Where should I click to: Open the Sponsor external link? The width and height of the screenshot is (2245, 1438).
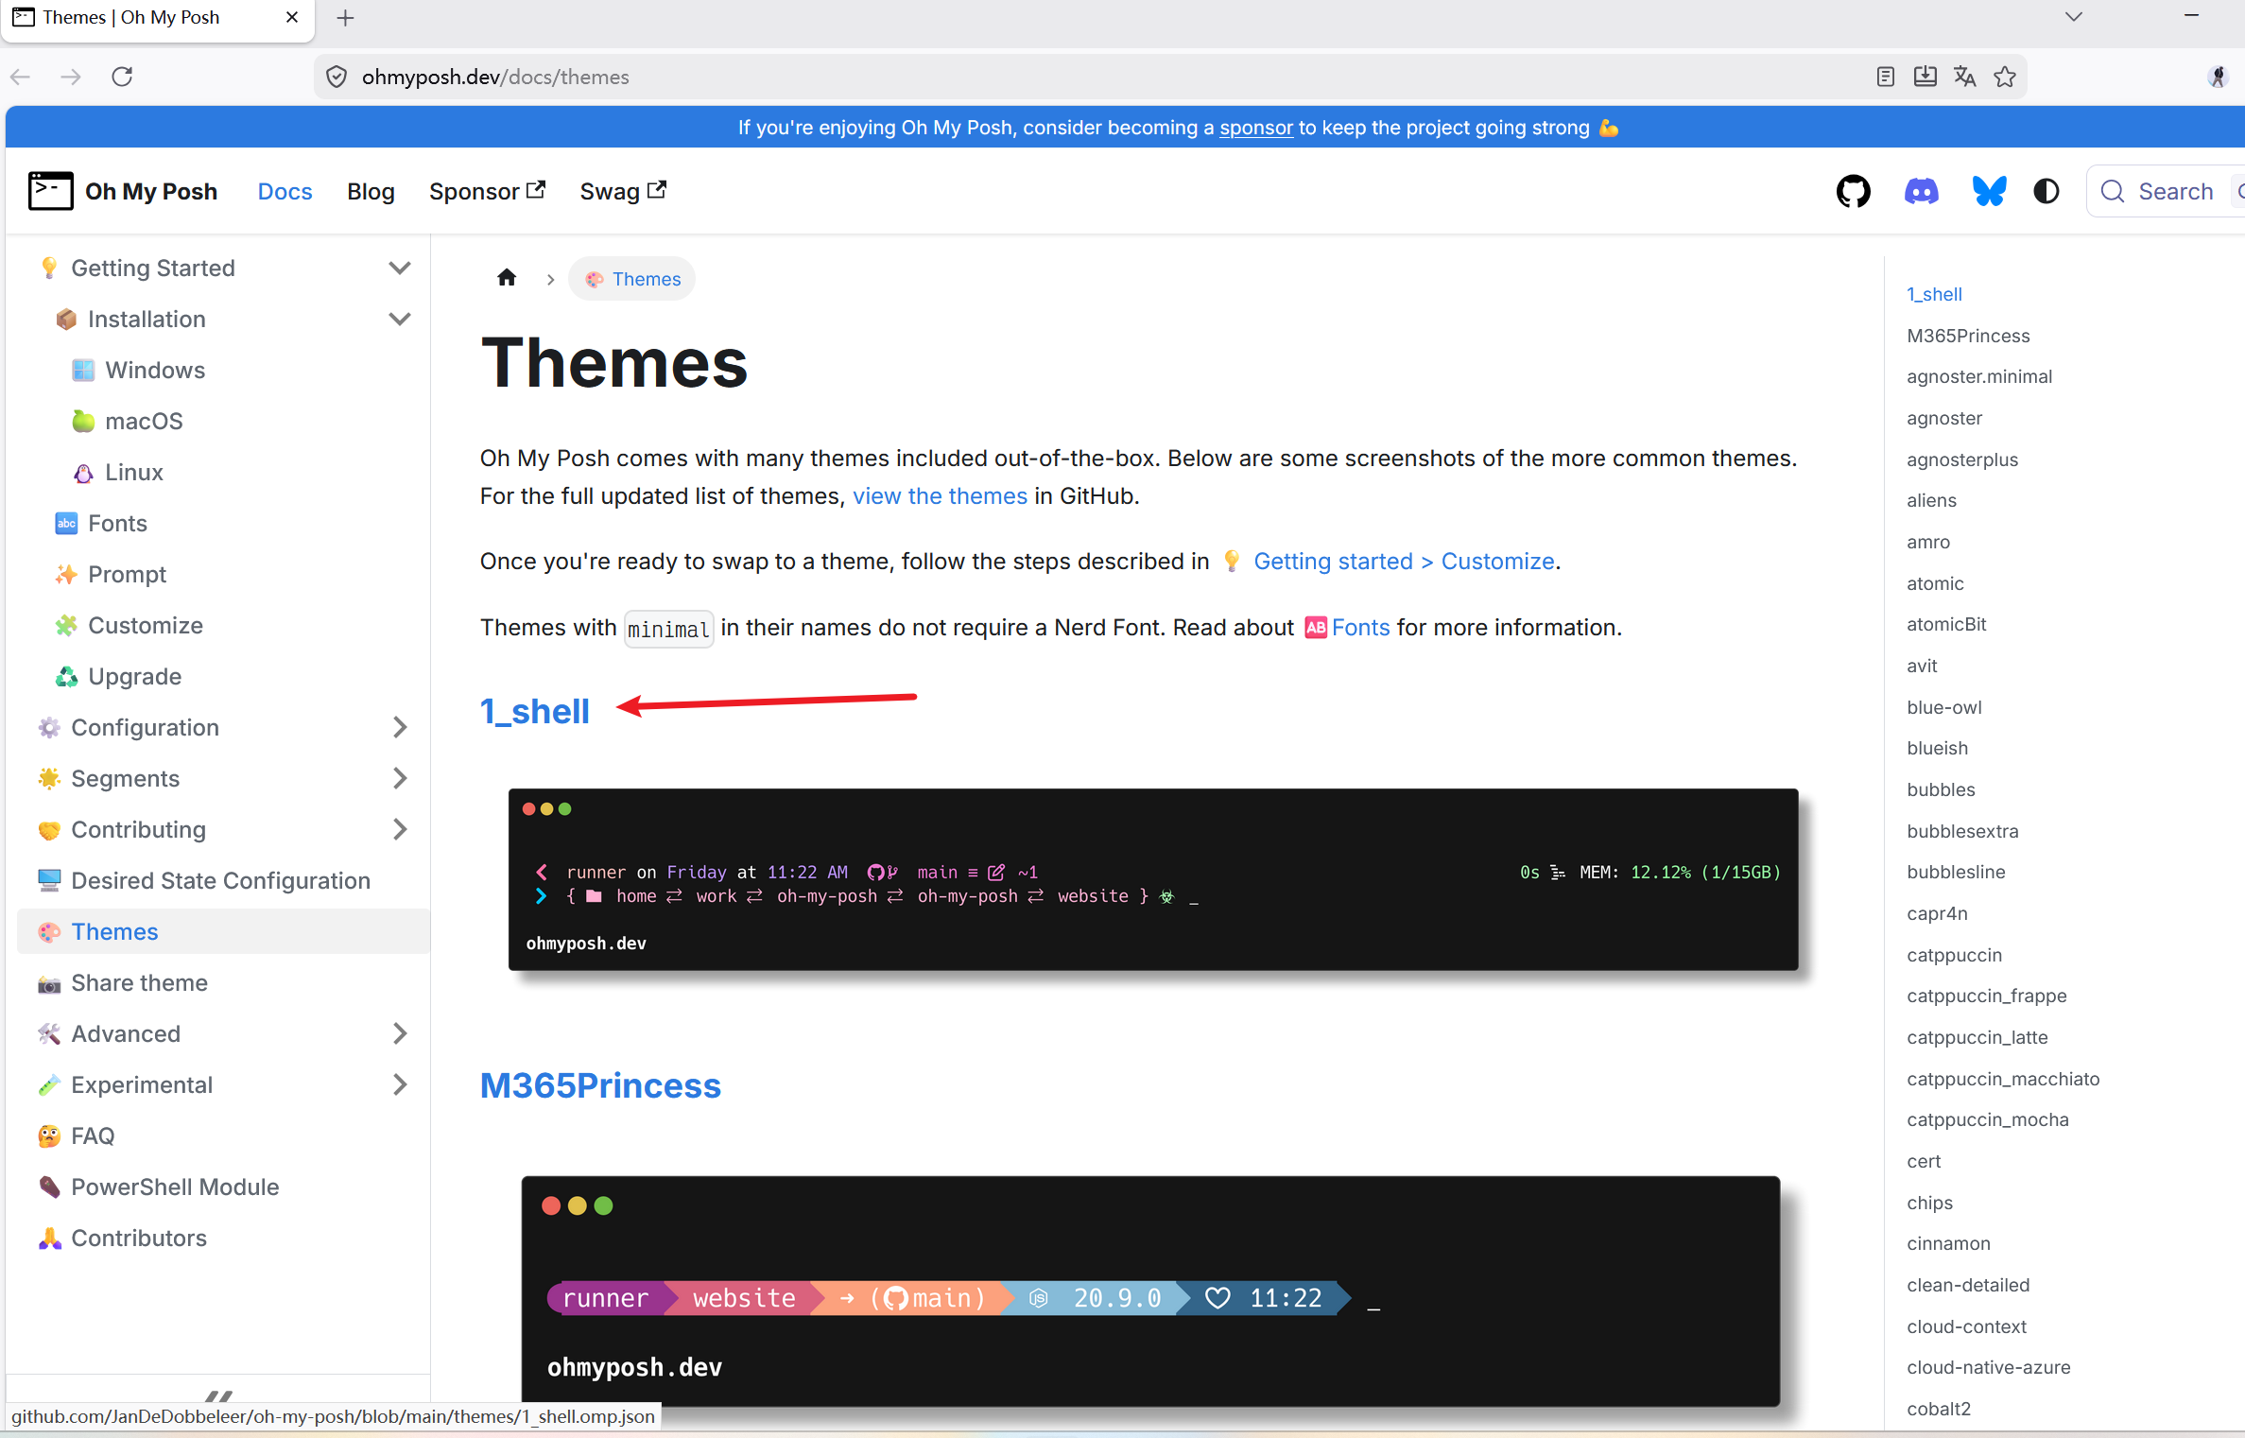point(487,192)
